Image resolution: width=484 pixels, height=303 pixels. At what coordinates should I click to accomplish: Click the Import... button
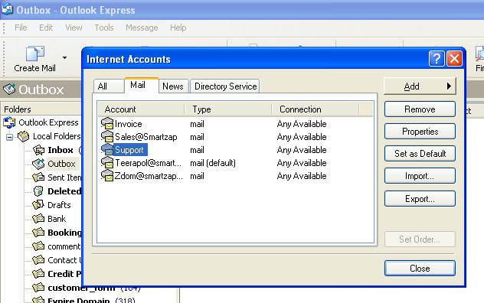[x=420, y=176]
